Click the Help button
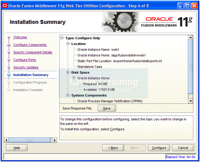This screenshot has height=162, width=200. [17, 148]
